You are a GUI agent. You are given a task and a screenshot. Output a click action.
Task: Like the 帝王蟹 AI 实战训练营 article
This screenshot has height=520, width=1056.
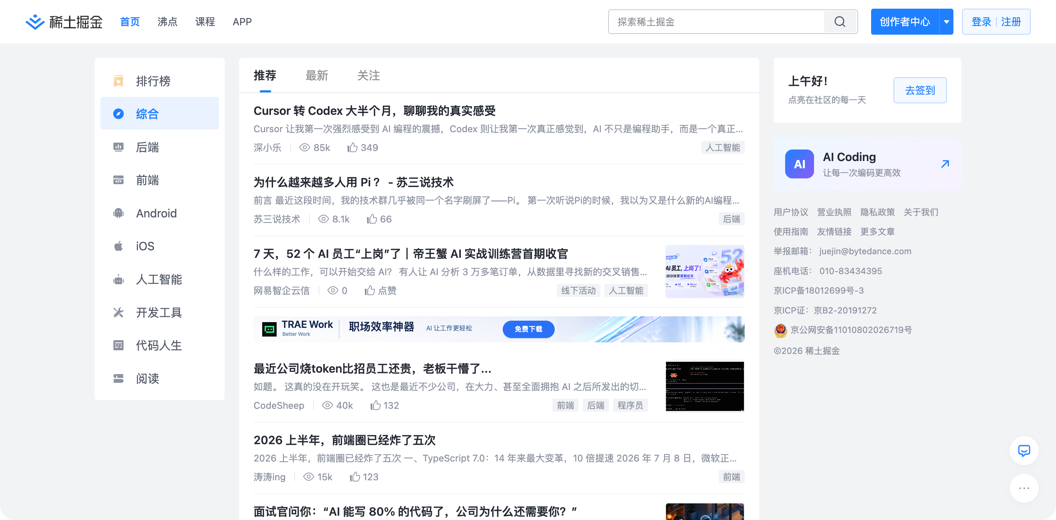pyautogui.click(x=370, y=291)
